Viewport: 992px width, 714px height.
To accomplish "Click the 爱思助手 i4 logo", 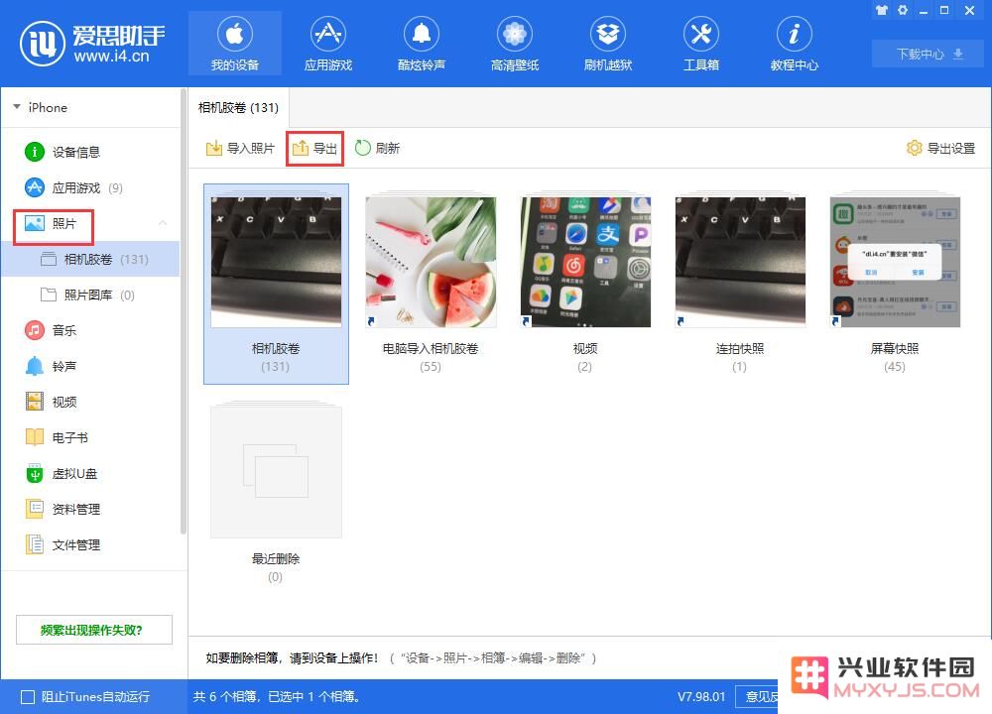I will 92,44.
